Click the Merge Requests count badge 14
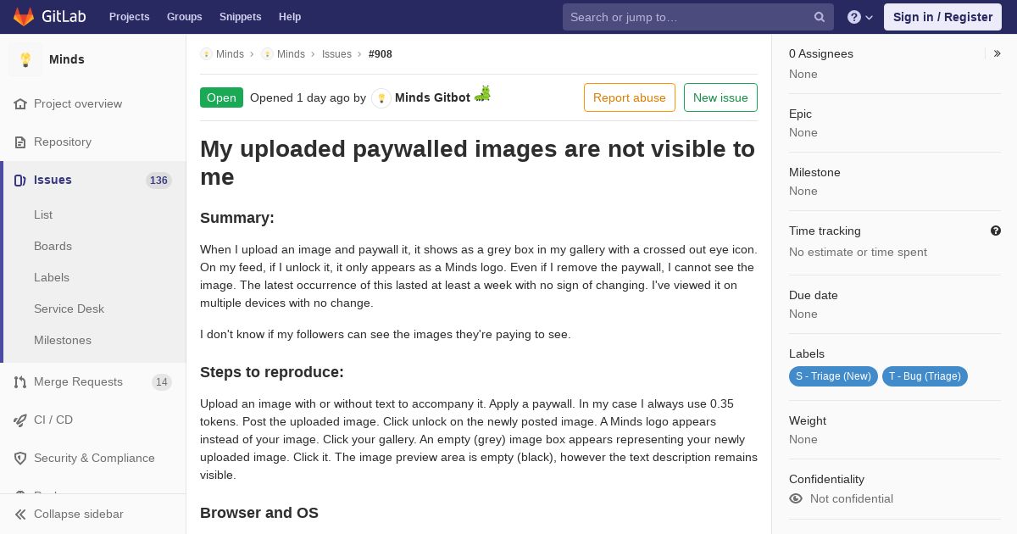 [162, 382]
